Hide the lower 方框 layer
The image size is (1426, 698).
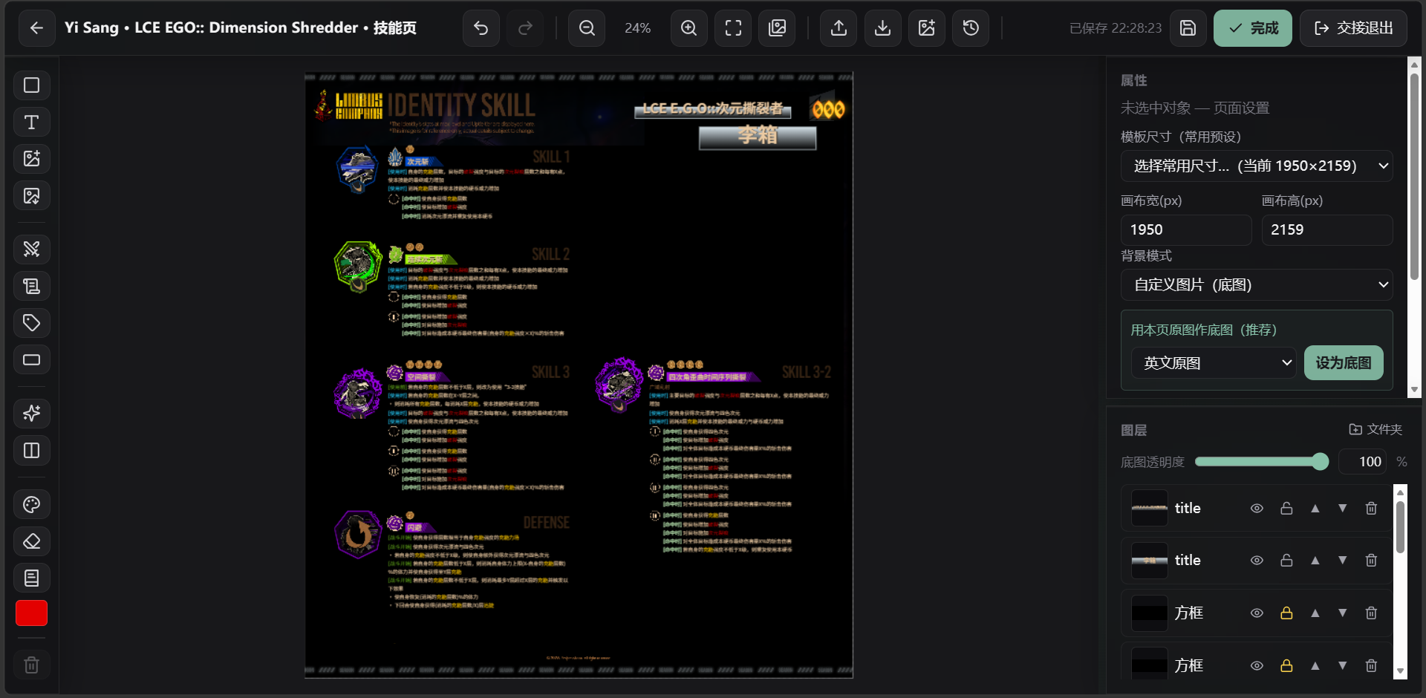1257,666
